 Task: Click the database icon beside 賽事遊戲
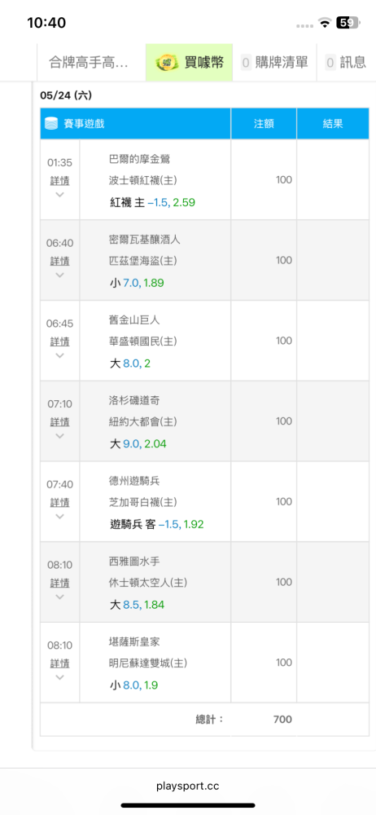click(x=51, y=124)
